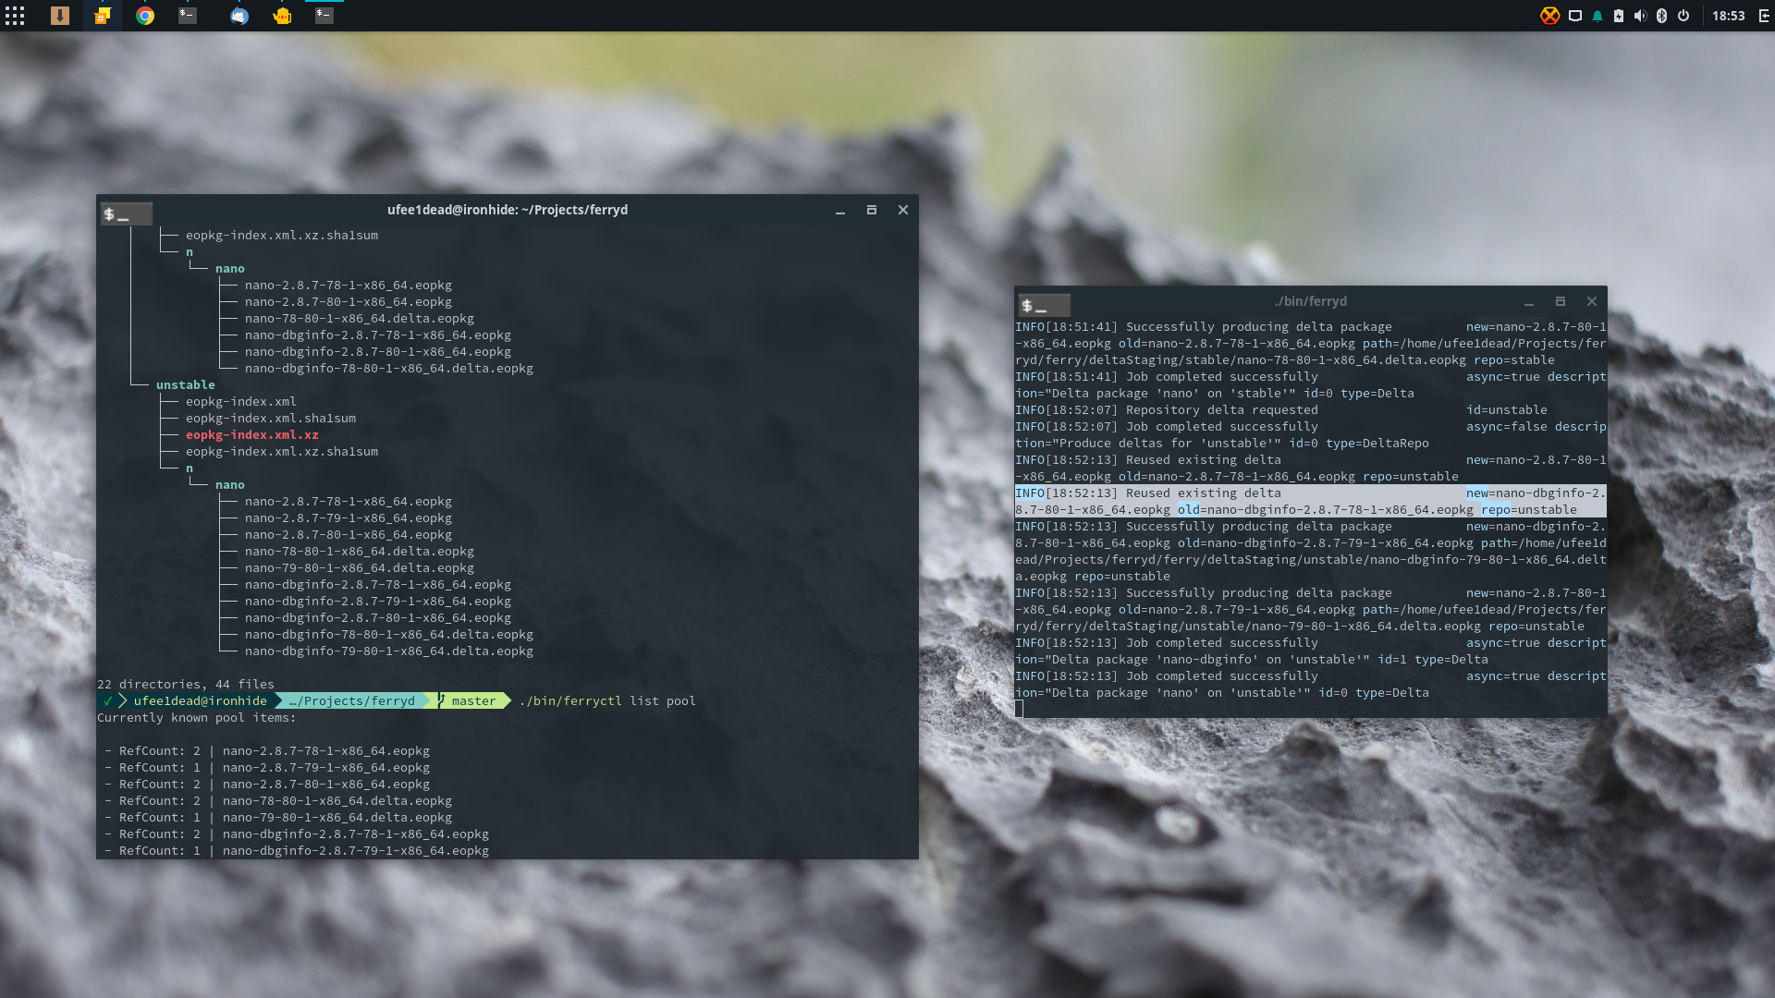This screenshot has width=1775, height=998.
Task: Click the brown download-arrow launcher icon
Action: point(60,16)
